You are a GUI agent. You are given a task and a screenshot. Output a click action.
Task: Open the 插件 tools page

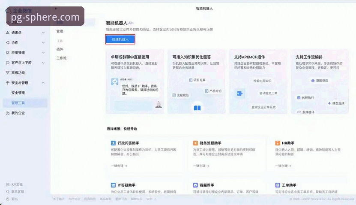(x=60, y=49)
